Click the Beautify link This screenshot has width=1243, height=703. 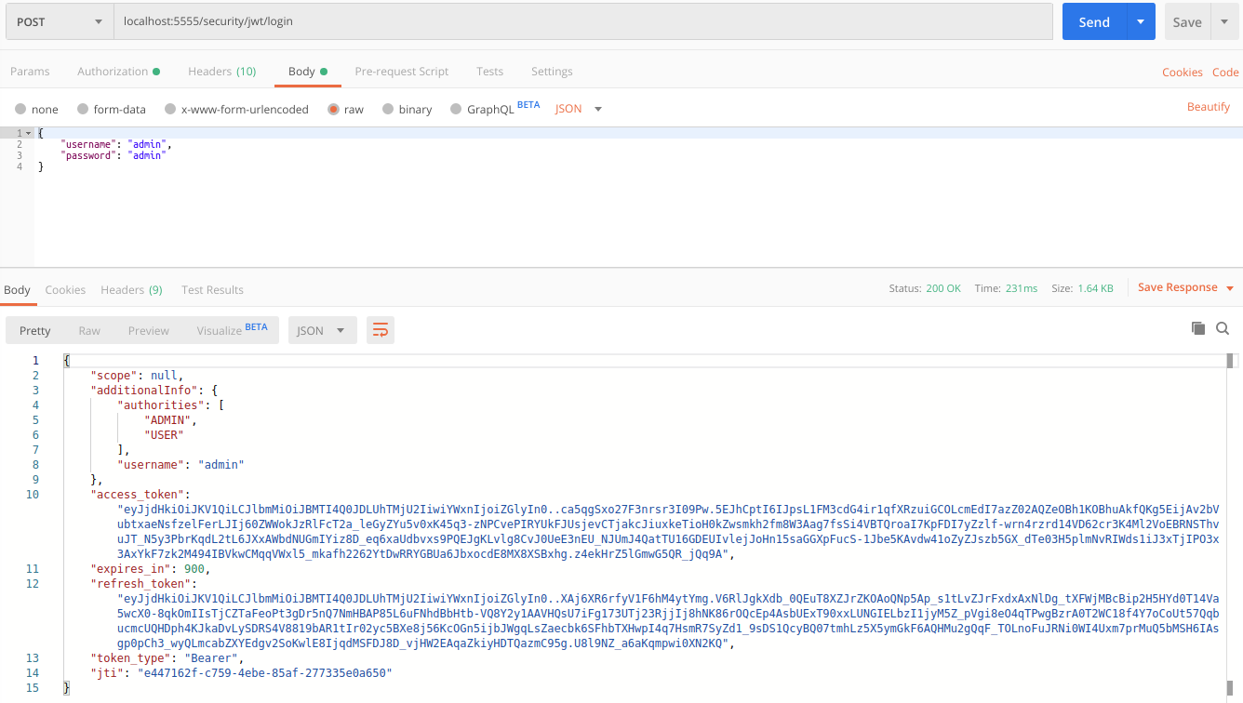pyautogui.click(x=1208, y=107)
